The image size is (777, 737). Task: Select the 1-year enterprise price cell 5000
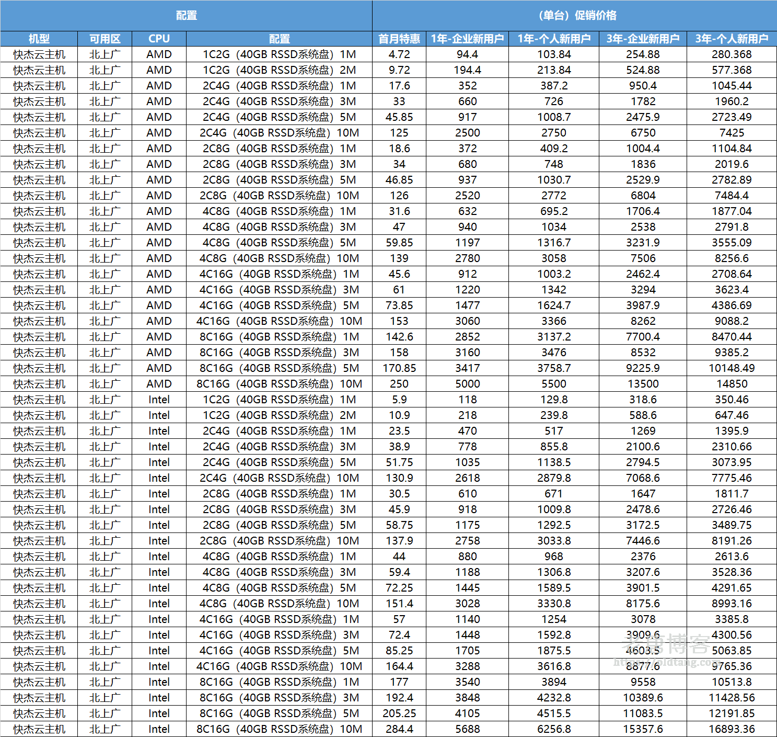(467, 384)
